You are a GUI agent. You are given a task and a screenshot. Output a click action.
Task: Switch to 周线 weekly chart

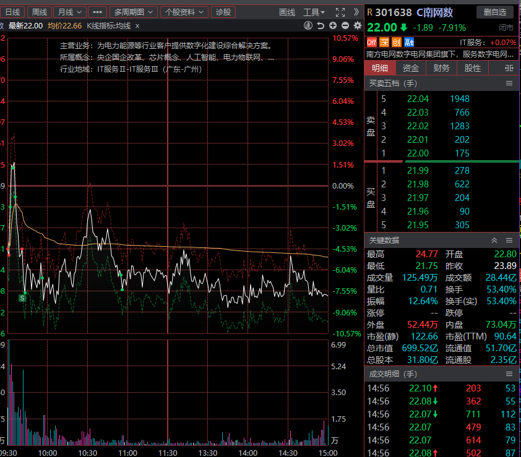point(39,12)
